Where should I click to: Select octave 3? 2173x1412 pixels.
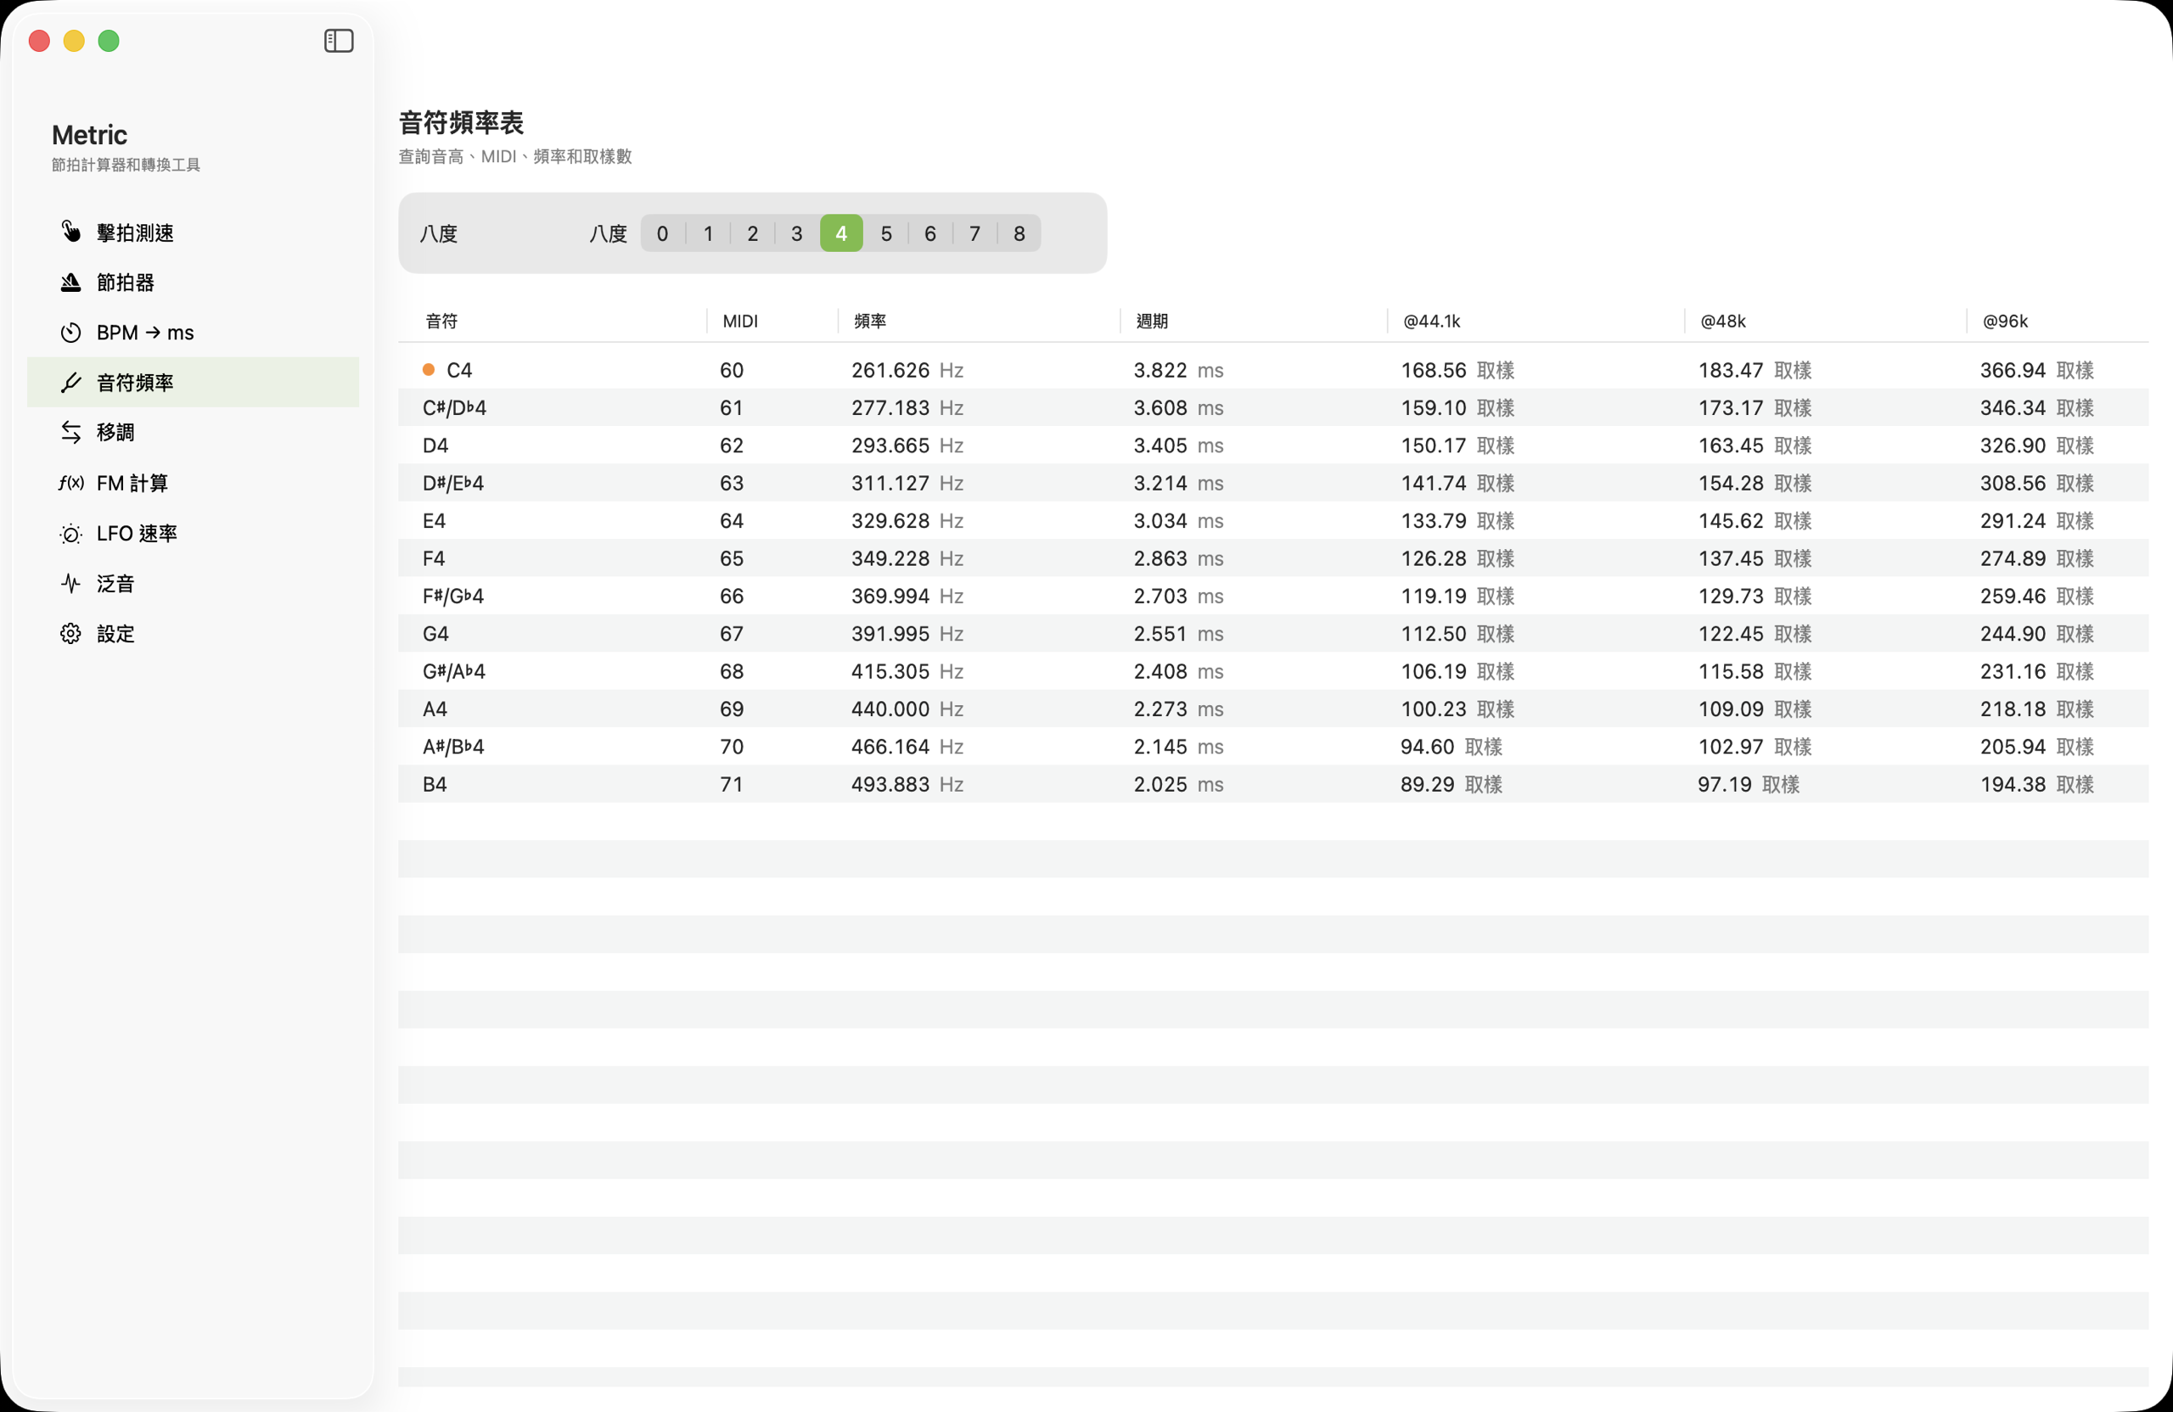click(797, 233)
